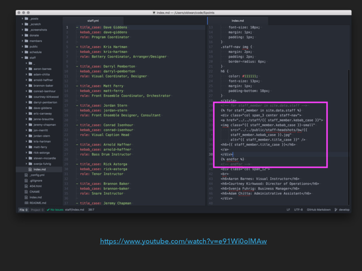Image resolution: width=362 pixels, height=271 pixels.
Task: Open the YouTube link below the editor
Action: [x=183, y=241]
